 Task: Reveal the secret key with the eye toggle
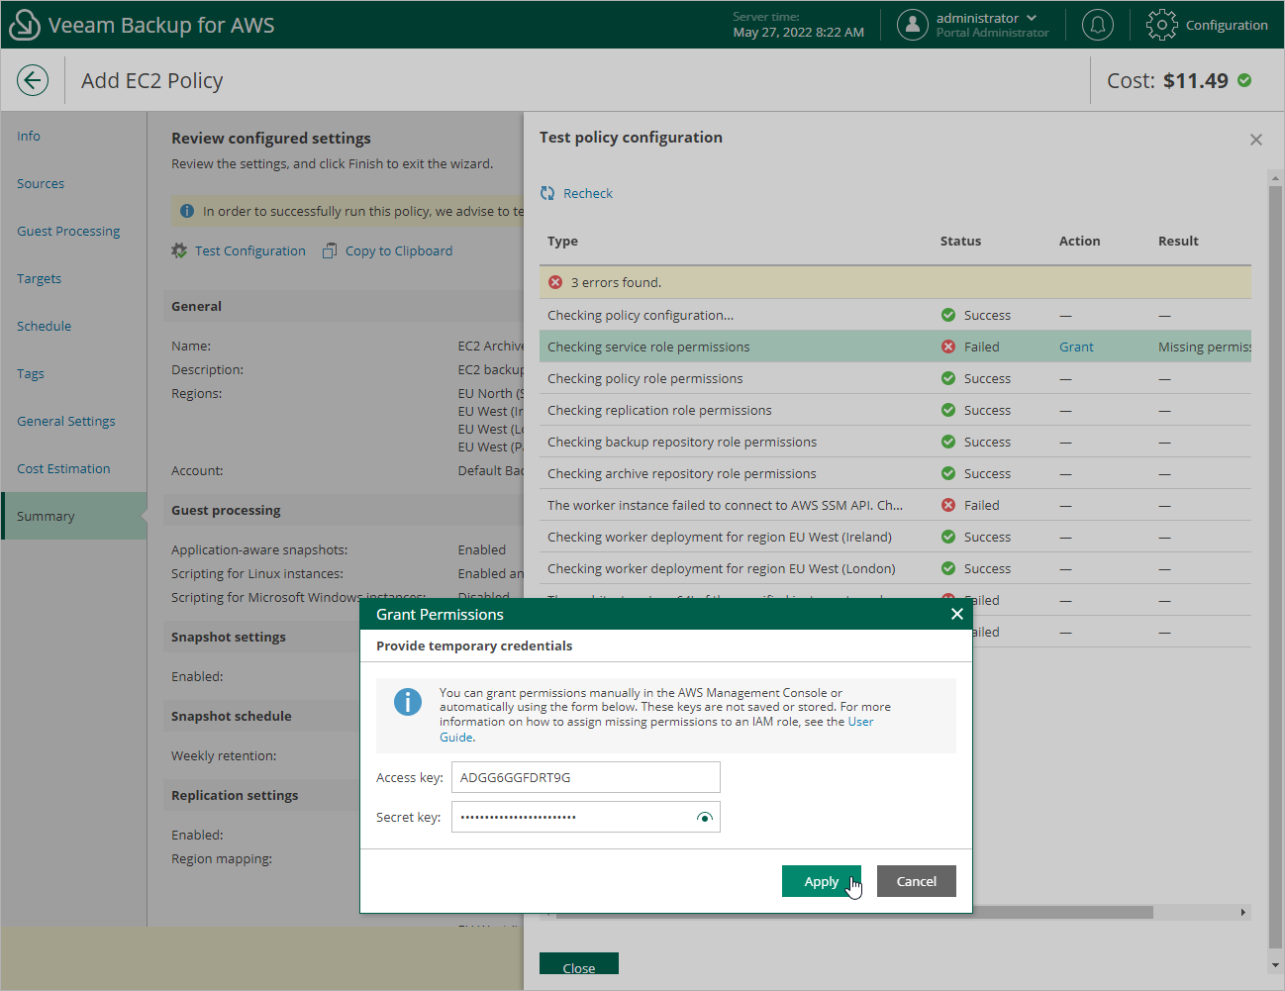click(705, 817)
